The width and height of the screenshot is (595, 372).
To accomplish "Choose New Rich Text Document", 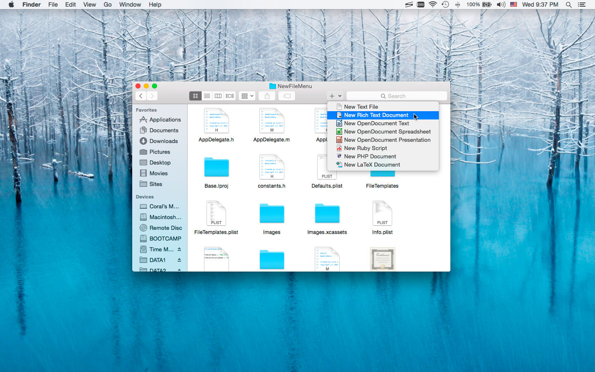I will pyautogui.click(x=383, y=115).
